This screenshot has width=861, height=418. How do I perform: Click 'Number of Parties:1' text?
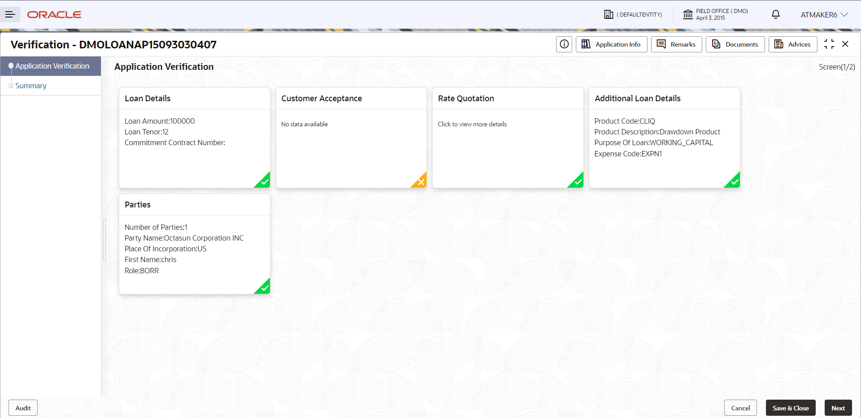pyautogui.click(x=156, y=227)
